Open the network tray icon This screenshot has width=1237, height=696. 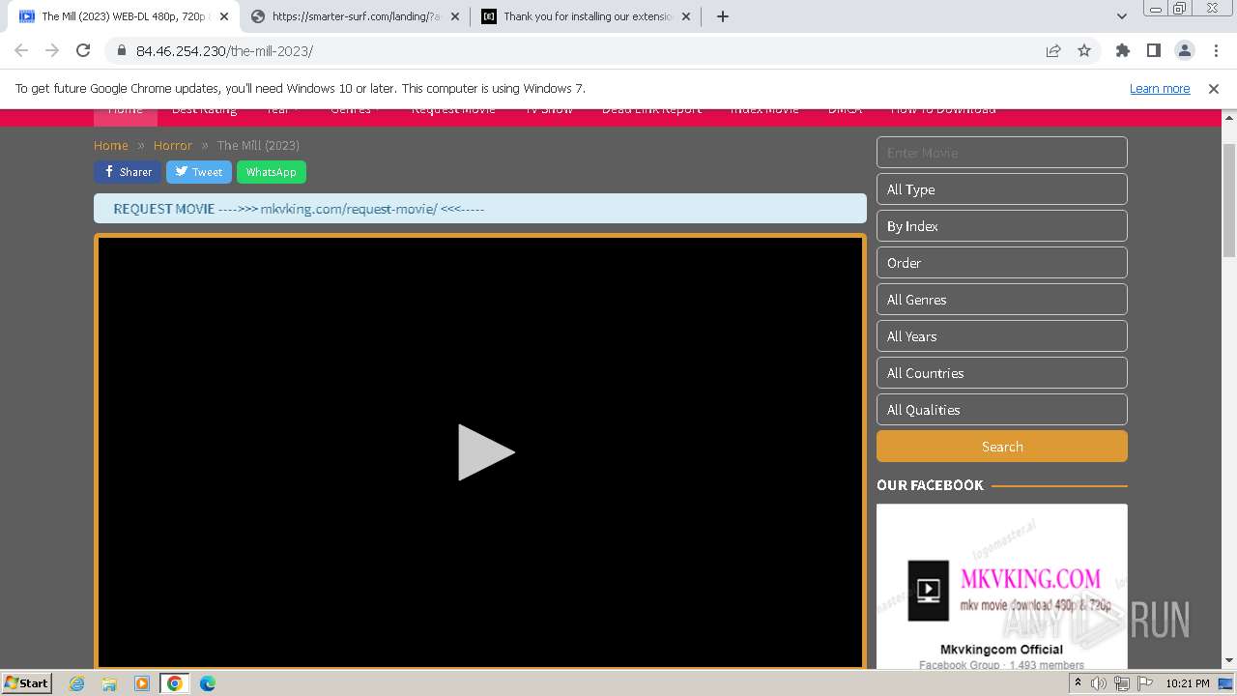(1122, 683)
